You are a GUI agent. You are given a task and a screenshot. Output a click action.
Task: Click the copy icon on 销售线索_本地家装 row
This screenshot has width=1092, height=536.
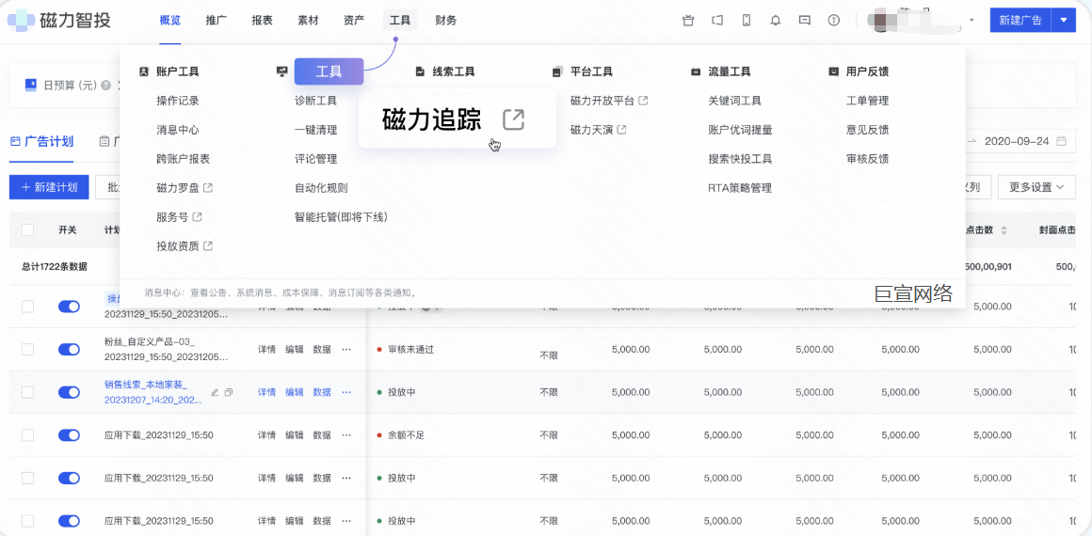229,393
